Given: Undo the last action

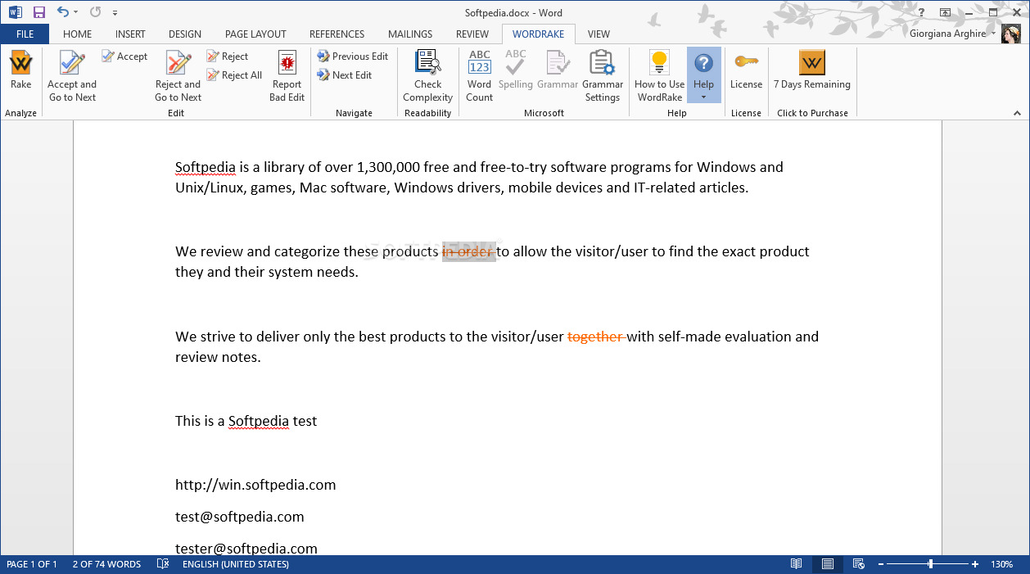Looking at the screenshot, I should tap(63, 12).
